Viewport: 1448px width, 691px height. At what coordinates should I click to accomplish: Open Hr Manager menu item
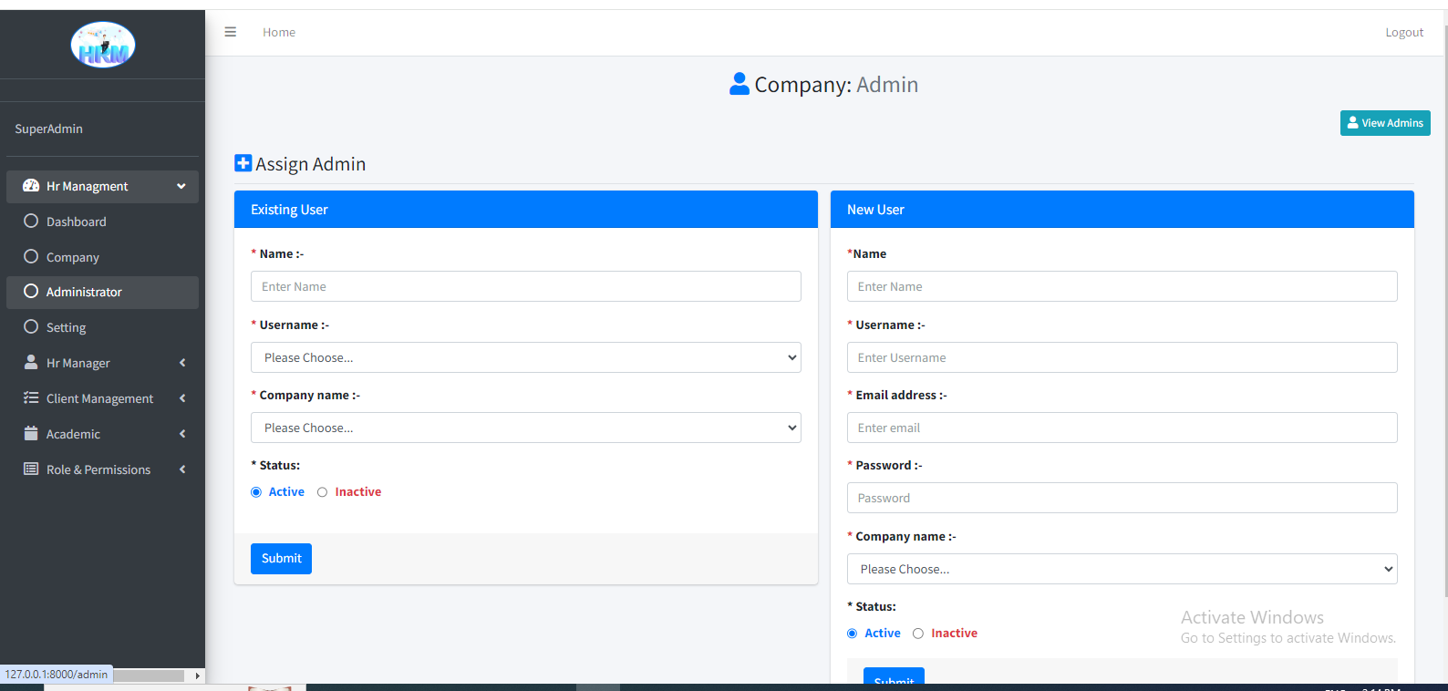click(102, 363)
